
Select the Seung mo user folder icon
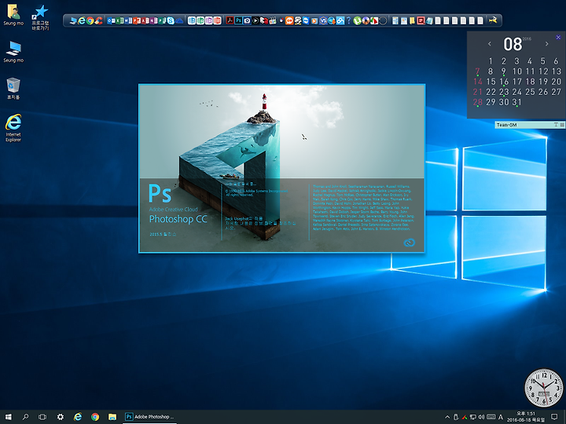(x=13, y=15)
